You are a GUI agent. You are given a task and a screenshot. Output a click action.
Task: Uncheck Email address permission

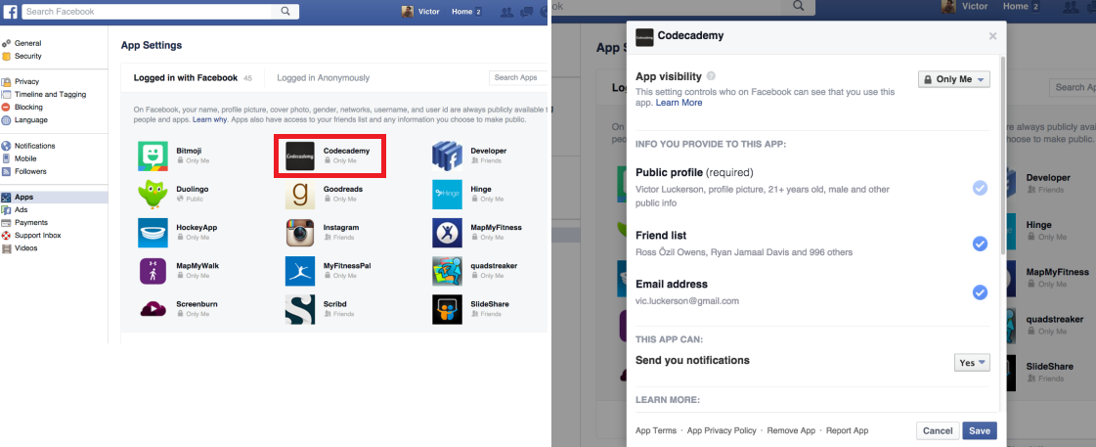click(x=980, y=292)
